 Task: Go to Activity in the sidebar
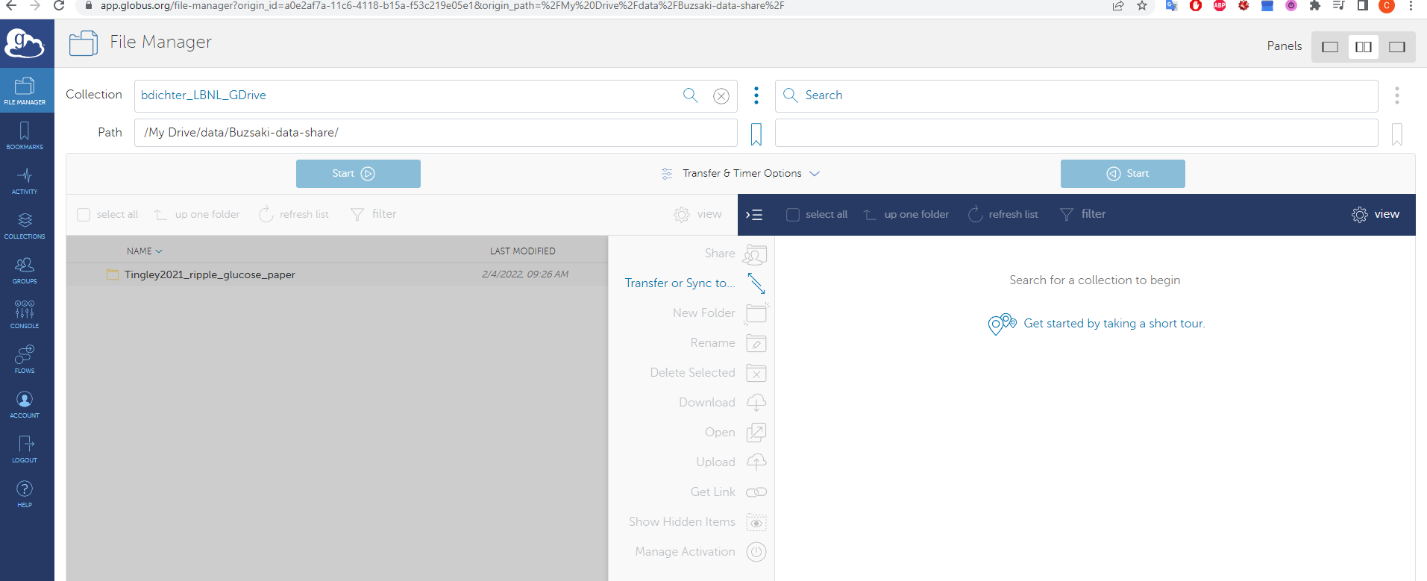(x=25, y=180)
